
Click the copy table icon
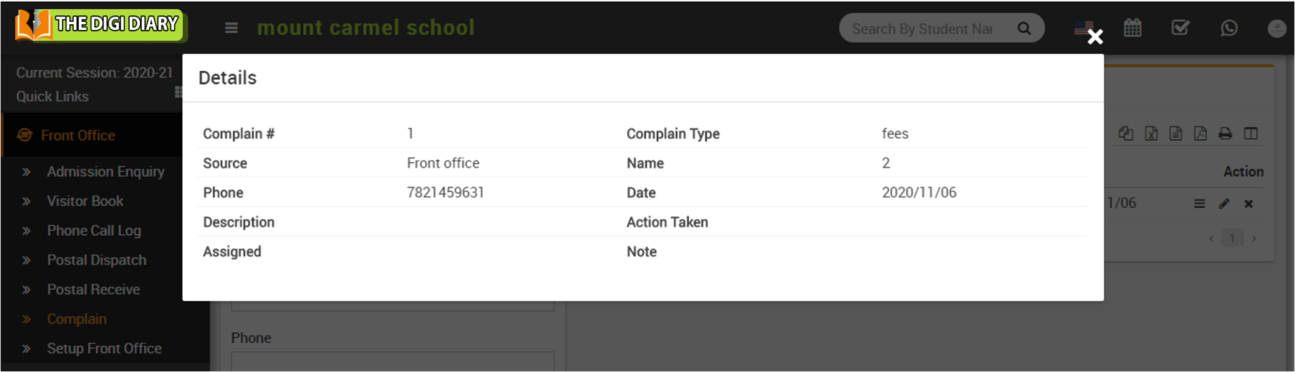(x=1126, y=133)
